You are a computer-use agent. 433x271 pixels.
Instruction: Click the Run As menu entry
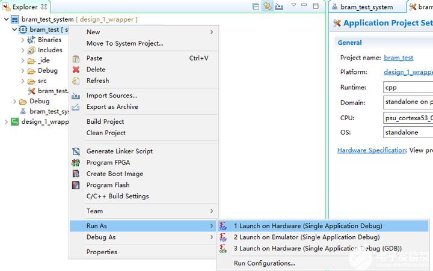pos(144,226)
